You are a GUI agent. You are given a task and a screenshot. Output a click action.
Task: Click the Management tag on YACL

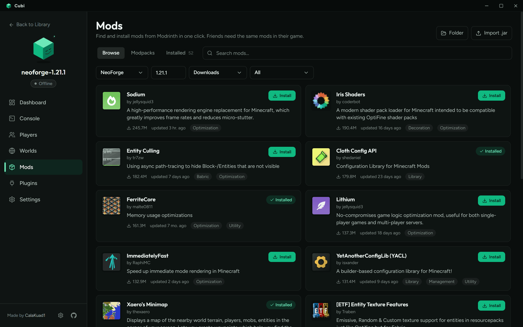441,282
